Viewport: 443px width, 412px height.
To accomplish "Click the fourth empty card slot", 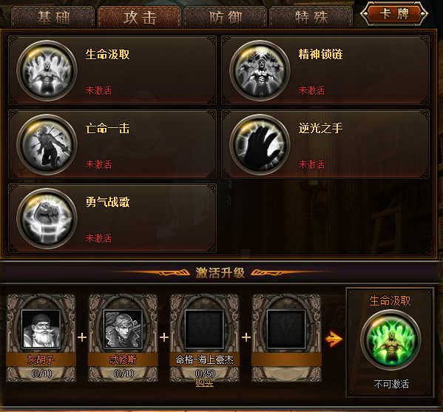I will click(x=286, y=328).
